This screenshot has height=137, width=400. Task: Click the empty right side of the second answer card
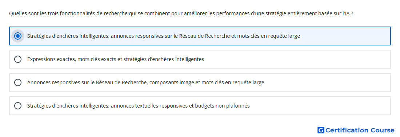[x=297, y=60]
